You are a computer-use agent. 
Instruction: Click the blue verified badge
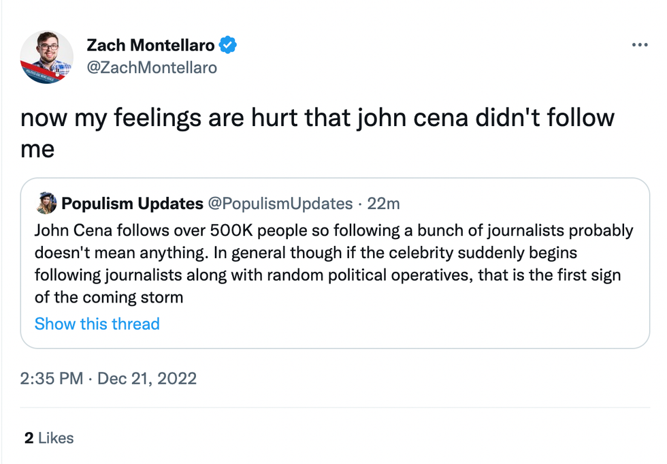click(x=228, y=46)
